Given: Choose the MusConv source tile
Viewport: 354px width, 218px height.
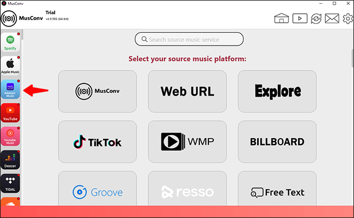Looking at the screenshot, I should 97,91.
